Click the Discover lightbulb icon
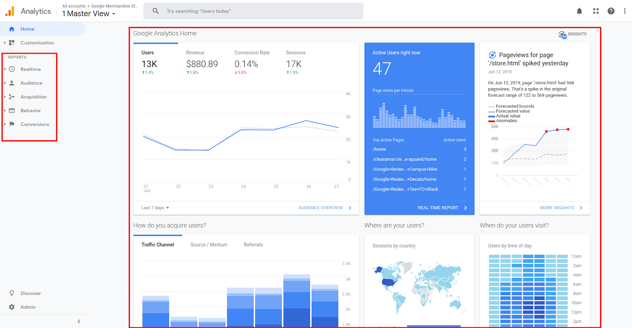The width and height of the screenshot is (632, 328). pyautogui.click(x=12, y=293)
